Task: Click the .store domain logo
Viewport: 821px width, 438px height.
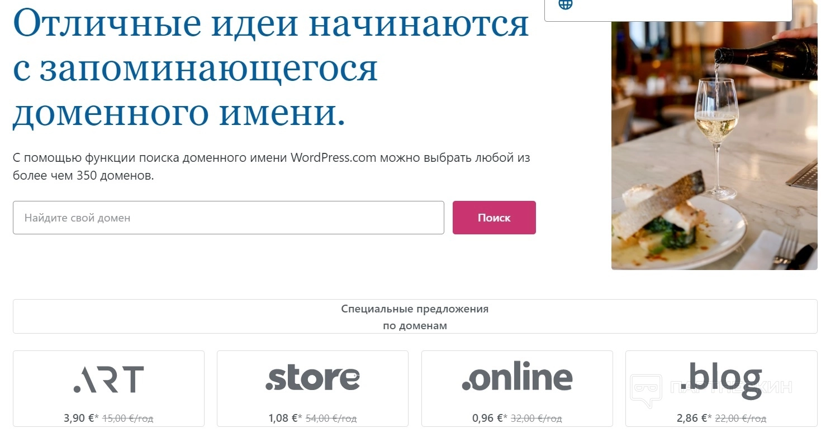Action: point(312,378)
